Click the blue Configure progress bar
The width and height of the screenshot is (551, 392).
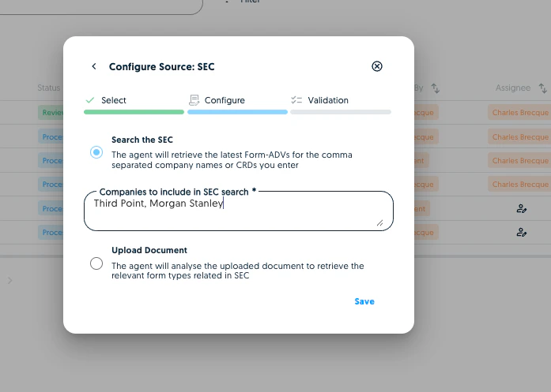[237, 112]
